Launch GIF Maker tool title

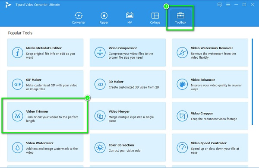[34, 80]
